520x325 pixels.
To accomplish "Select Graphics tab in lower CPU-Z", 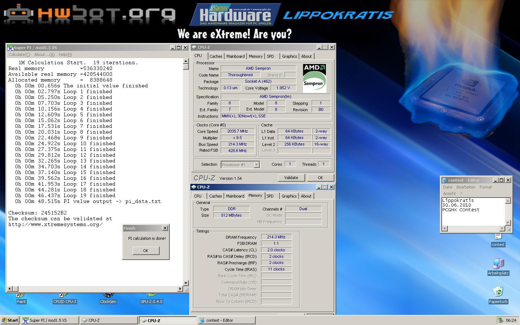I will [x=289, y=196].
